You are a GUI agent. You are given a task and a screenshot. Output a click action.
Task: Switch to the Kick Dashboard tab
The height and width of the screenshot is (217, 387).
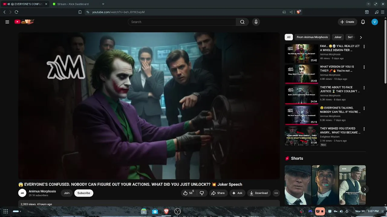coord(73,4)
